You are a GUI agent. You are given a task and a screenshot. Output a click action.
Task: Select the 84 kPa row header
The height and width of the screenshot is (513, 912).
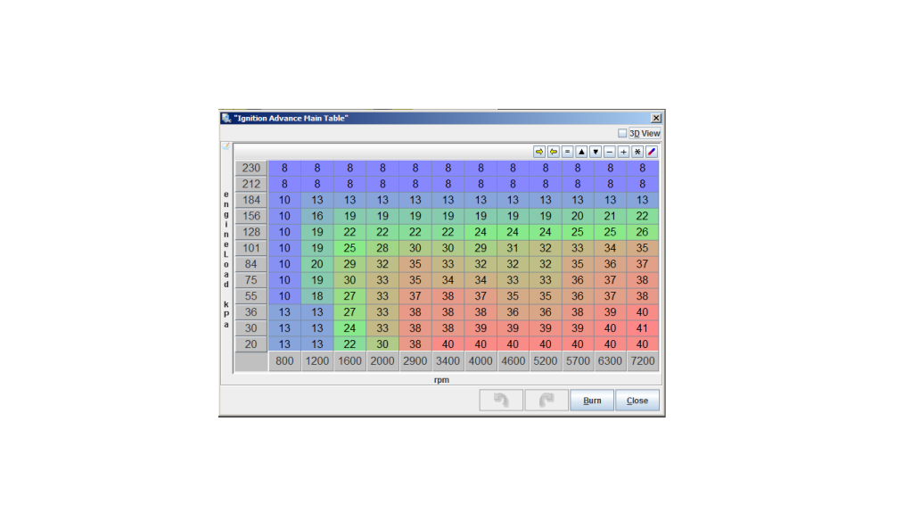click(x=251, y=264)
